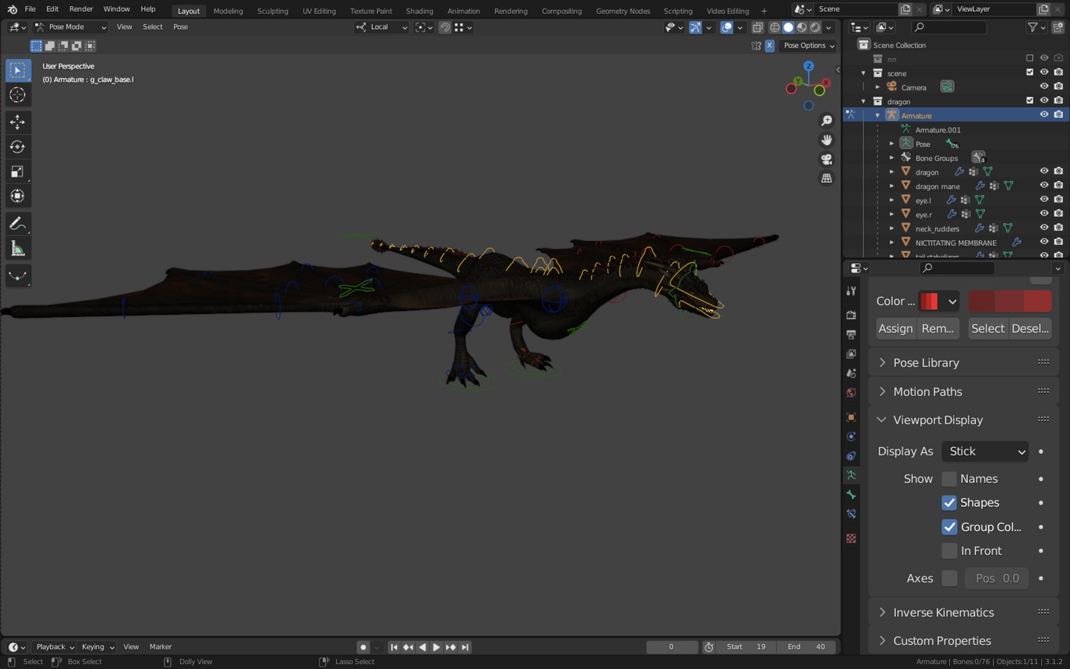The image size is (1070, 669).
Task: Activate the Rotate tool
Action: coord(18,147)
